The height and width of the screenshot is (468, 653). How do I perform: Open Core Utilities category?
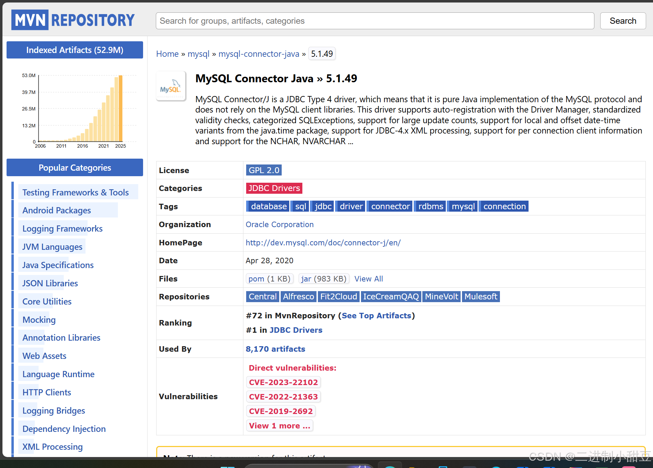click(47, 301)
